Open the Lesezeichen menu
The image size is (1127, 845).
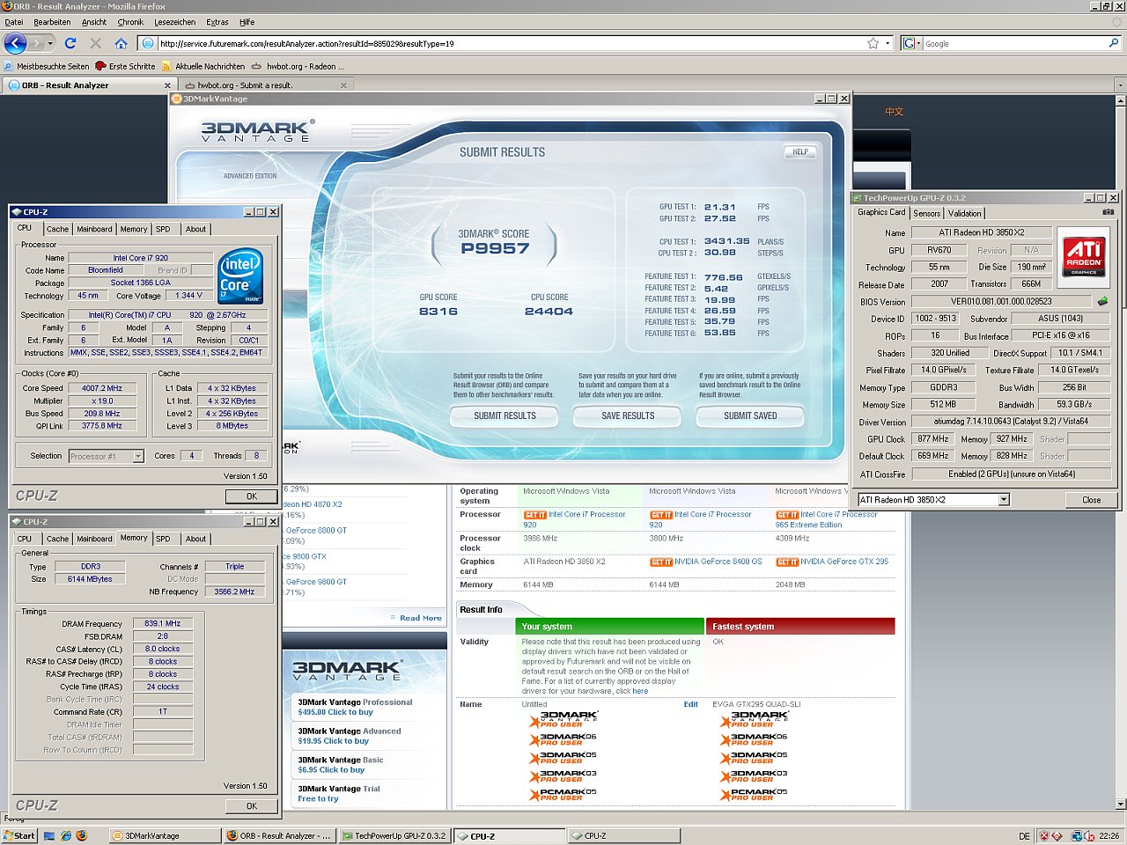pyautogui.click(x=174, y=22)
